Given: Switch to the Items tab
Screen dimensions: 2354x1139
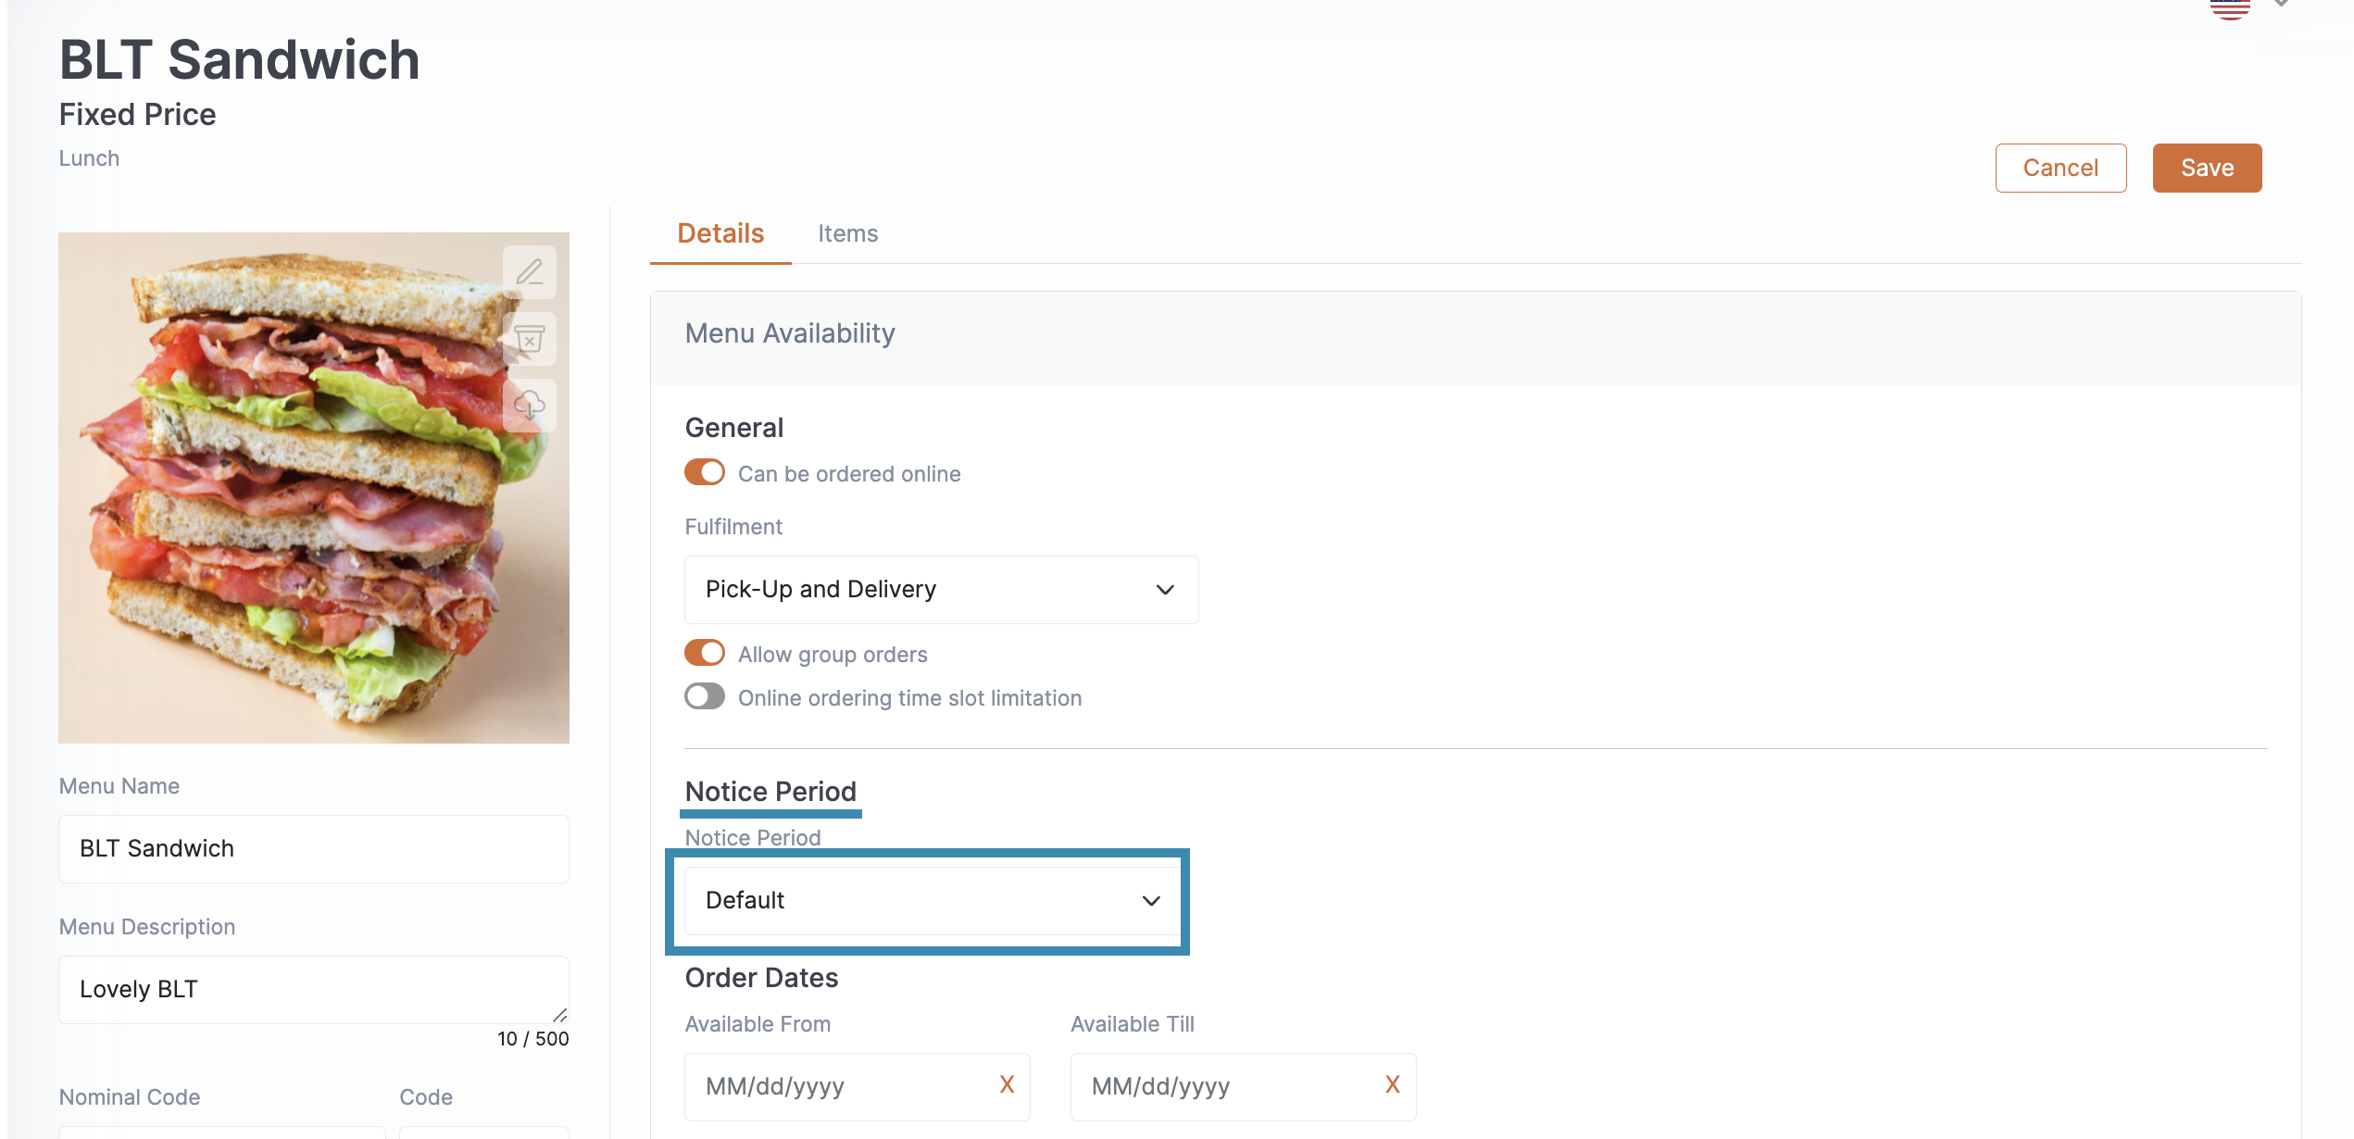Looking at the screenshot, I should tap(847, 233).
